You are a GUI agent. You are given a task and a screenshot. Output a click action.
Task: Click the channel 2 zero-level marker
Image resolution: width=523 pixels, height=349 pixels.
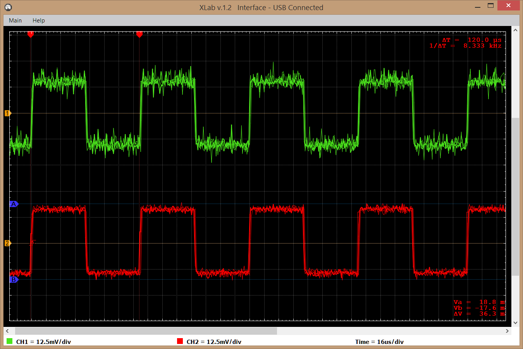point(7,243)
